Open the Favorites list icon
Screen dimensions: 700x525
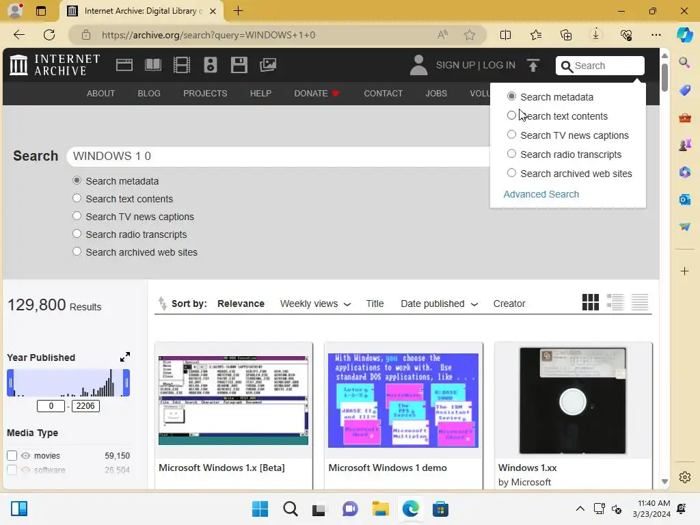coord(536,35)
